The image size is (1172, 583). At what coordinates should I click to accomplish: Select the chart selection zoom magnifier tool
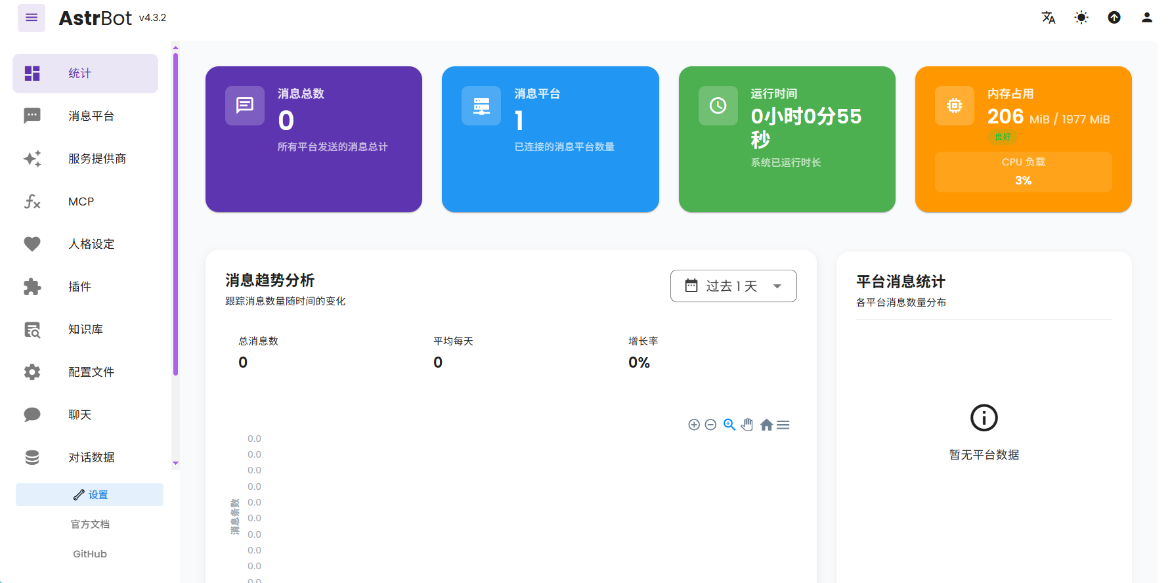click(729, 425)
